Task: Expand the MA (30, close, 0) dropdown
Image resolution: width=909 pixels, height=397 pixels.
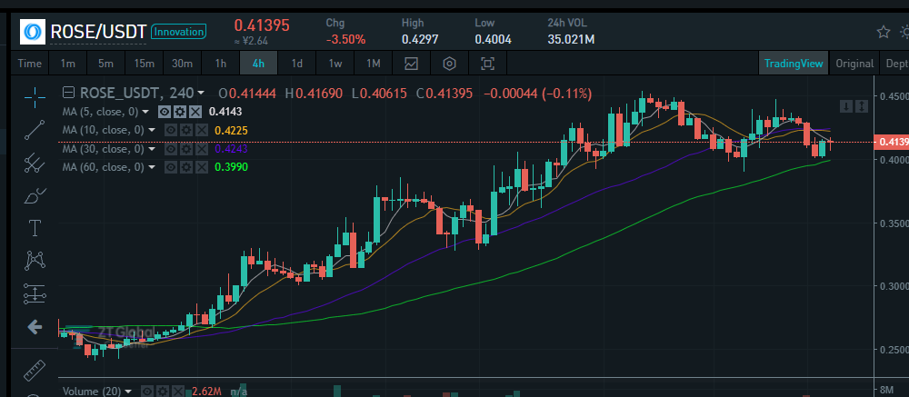Action: coord(152,149)
